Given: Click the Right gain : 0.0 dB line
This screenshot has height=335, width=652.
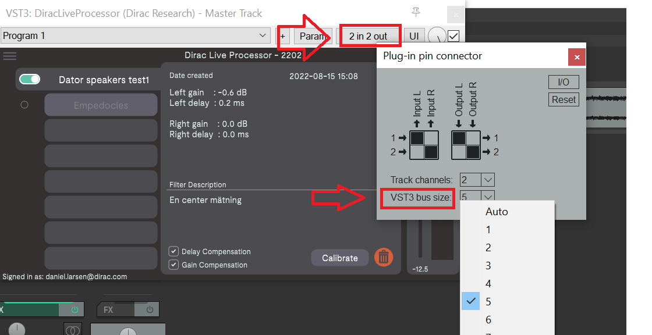Looking at the screenshot, I should click(x=208, y=124).
